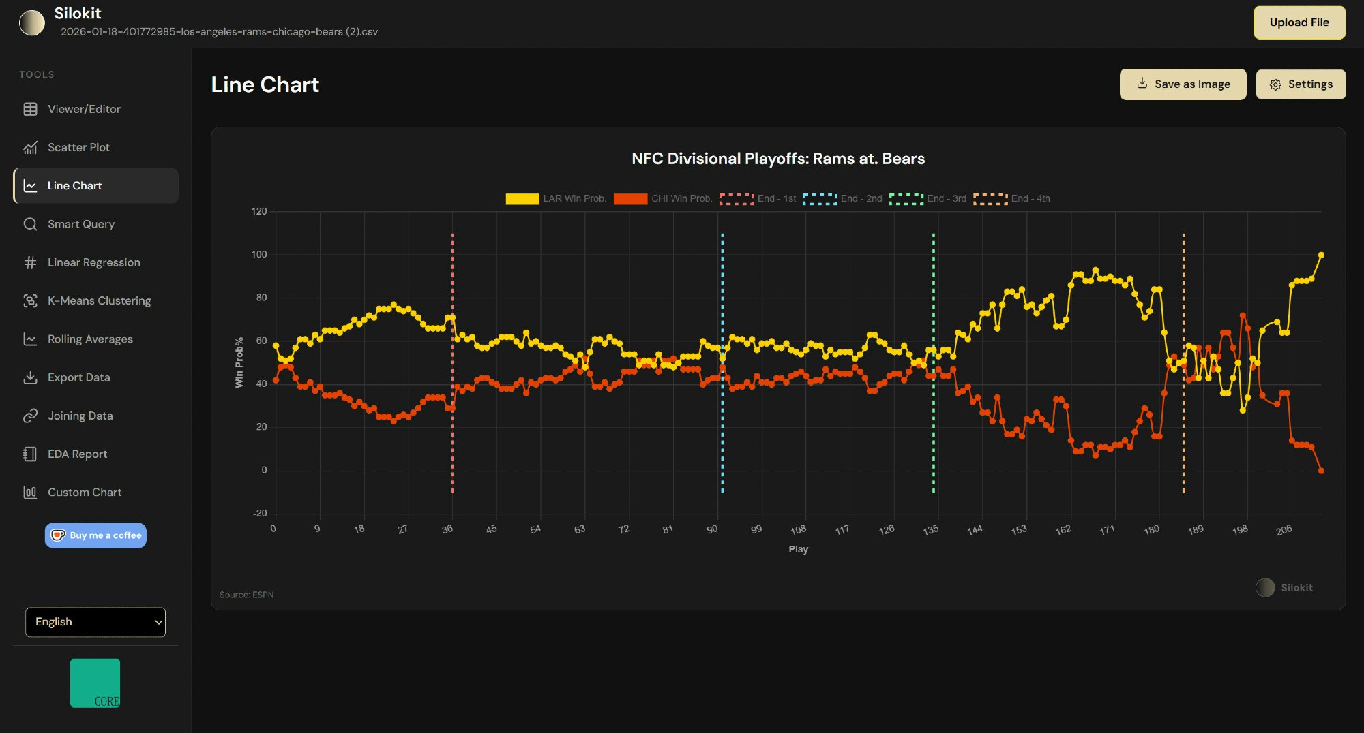
Task: Click the Linear Regression hash icon
Action: point(30,262)
